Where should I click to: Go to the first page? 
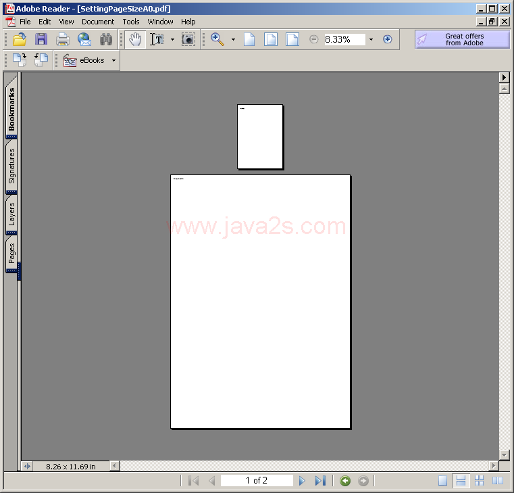click(194, 481)
